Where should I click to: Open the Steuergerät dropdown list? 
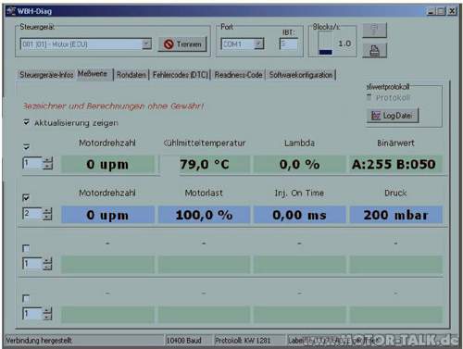coord(146,44)
